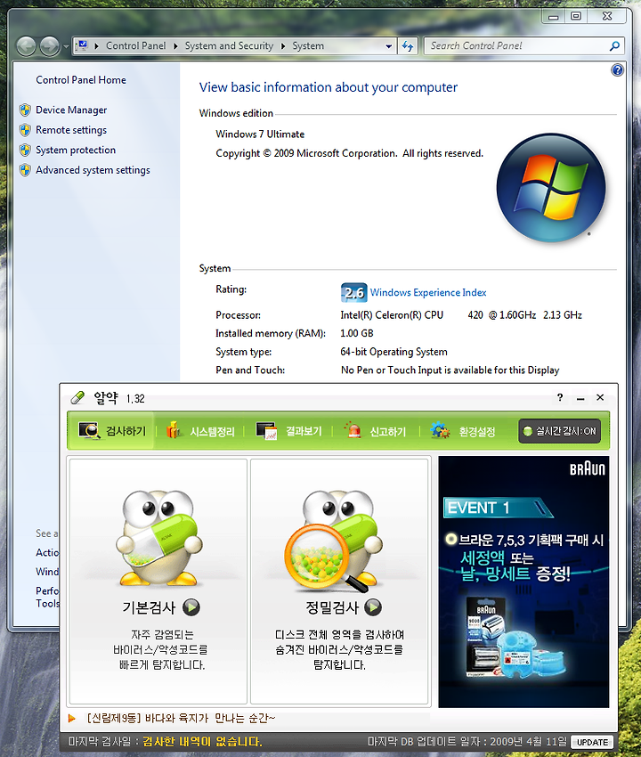Screen dimensions: 641x757
Task: Click System breadcrumb in address bar
Action: tap(308, 45)
